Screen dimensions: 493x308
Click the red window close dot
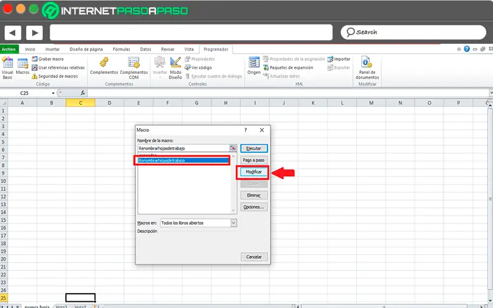point(7,9)
